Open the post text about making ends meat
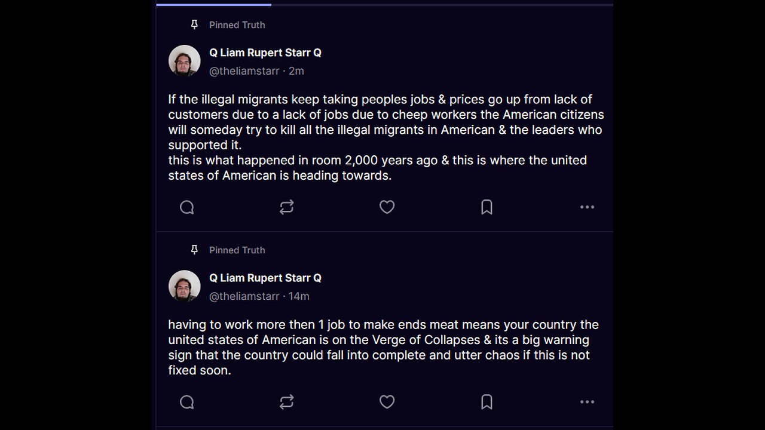 (382, 347)
